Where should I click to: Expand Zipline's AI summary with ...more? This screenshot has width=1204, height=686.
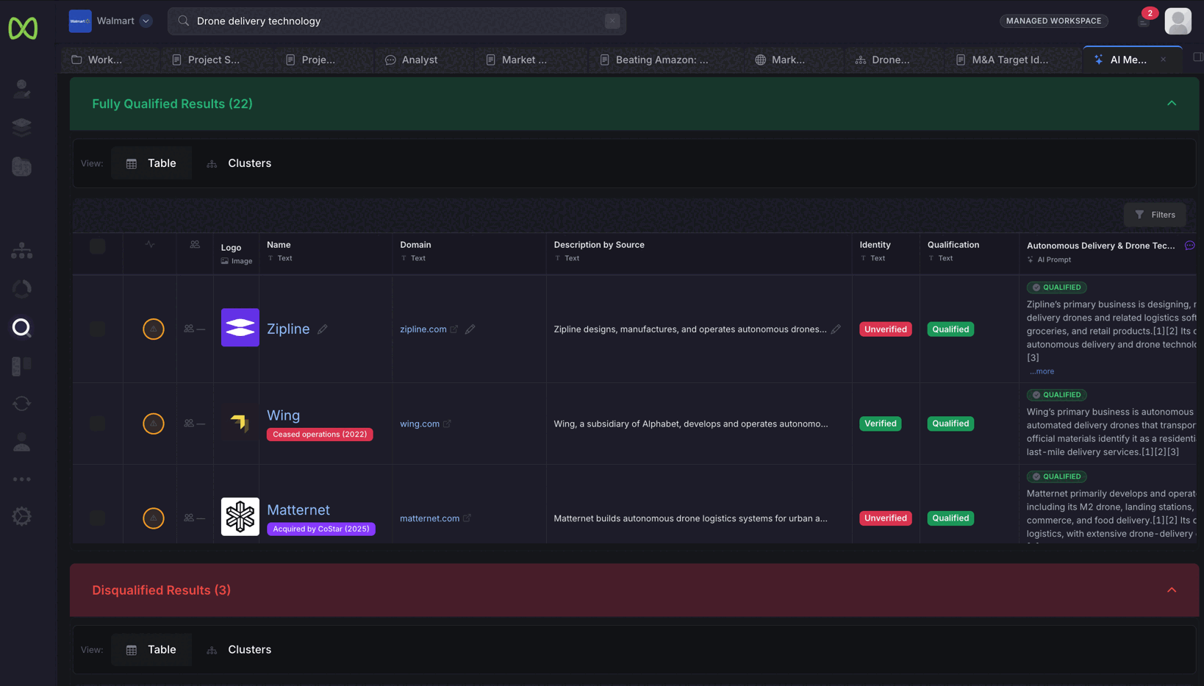coord(1042,371)
